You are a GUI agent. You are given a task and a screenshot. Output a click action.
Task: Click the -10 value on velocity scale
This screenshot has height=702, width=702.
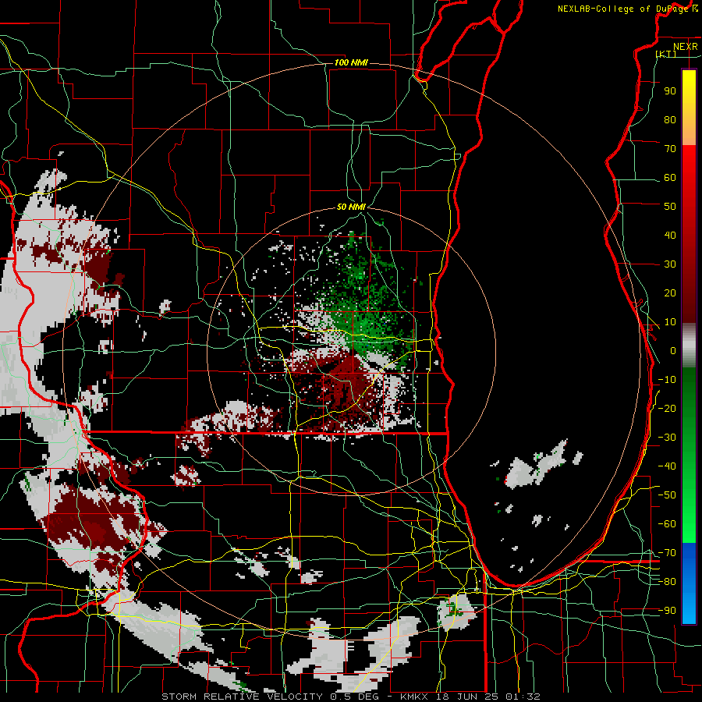(x=667, y=380)
